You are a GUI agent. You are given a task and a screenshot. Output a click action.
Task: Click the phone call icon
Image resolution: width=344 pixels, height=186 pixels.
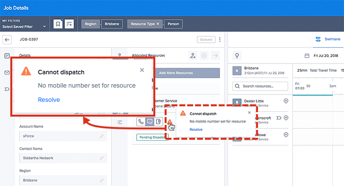point(141,122)
